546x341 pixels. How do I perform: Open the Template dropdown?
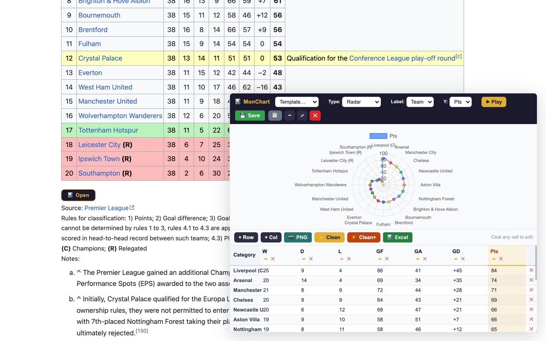(x=297, y=102)
